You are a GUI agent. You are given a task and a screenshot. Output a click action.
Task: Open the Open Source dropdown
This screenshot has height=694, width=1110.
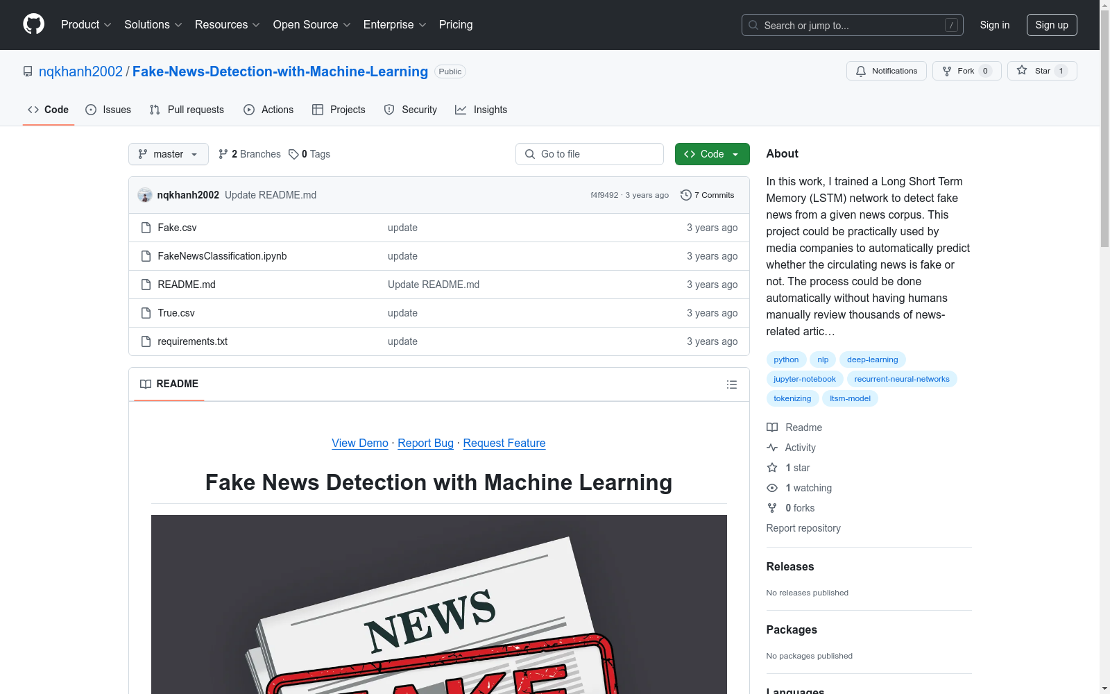(312, 24)
